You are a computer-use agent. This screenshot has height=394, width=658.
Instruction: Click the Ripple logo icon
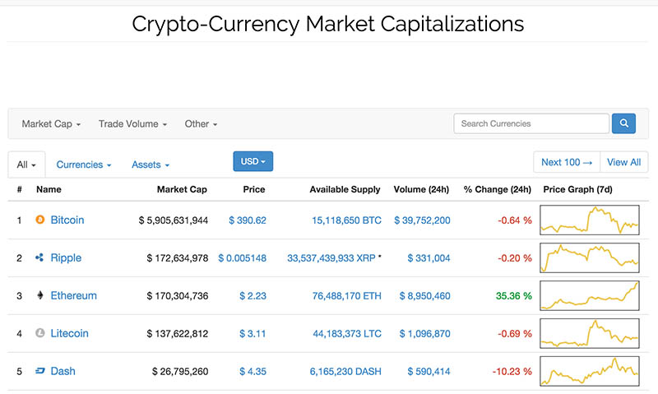(39, 257)
